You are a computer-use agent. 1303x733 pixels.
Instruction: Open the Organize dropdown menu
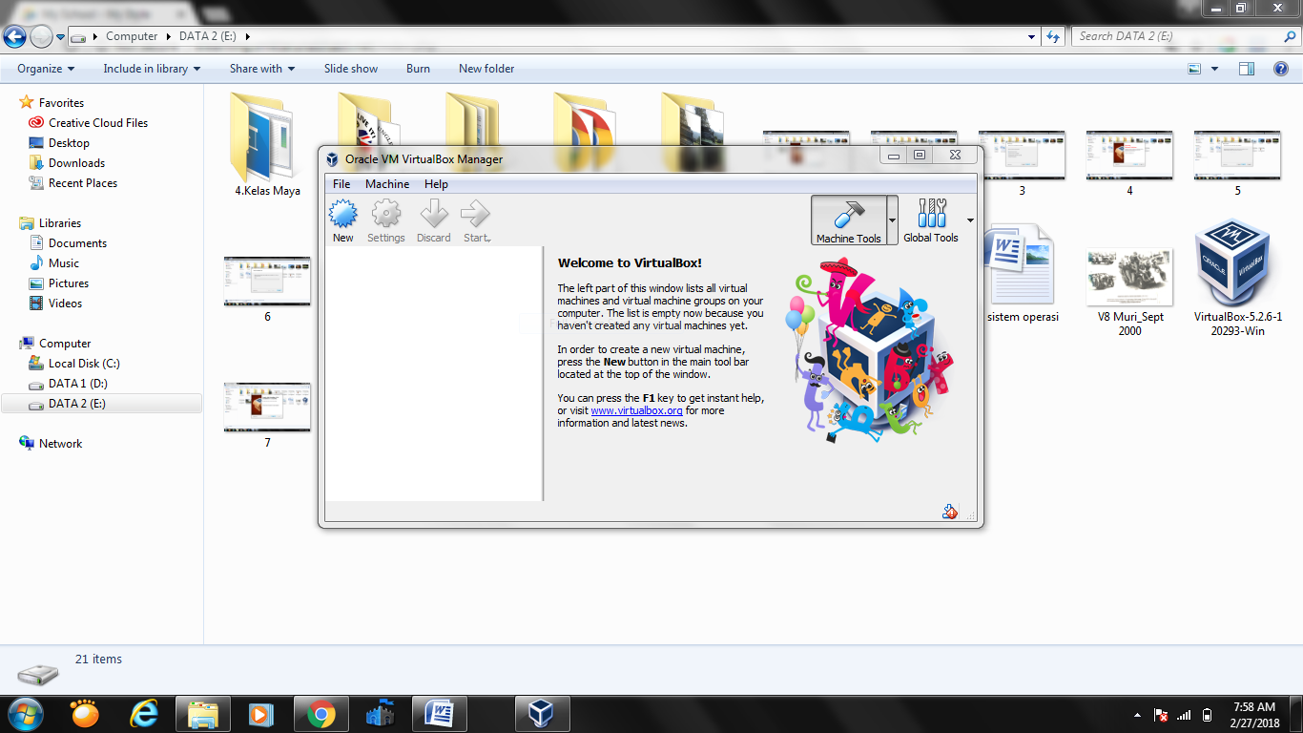[x=46, y=69]
